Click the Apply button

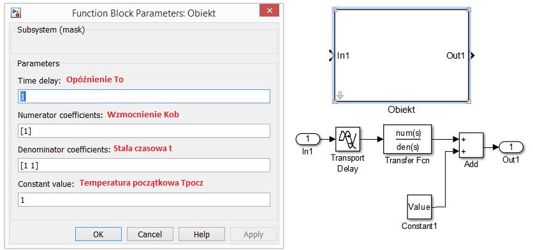pos(253,234)
